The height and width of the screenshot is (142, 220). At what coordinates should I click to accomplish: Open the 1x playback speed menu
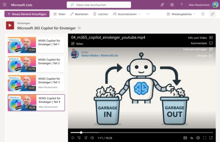coord(192,138)
